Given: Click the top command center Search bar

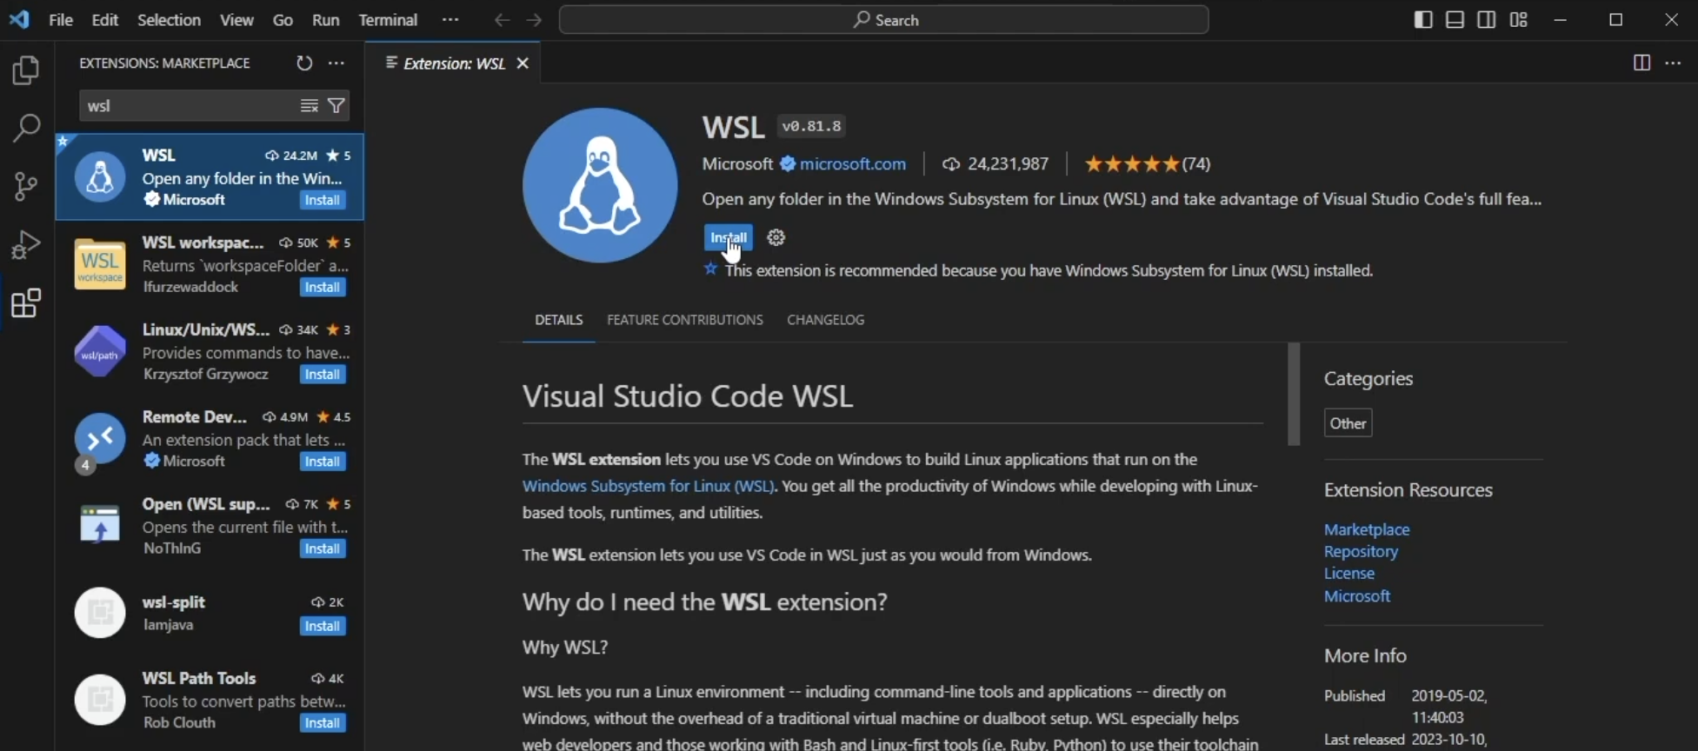Looking at the screenshot, I should (884, 20).
